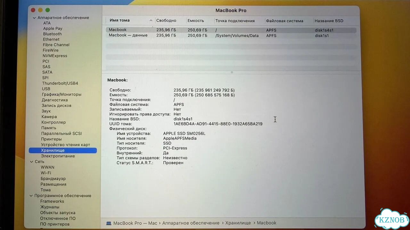Sort by Точка подключения column header

(x=235, y=21)
